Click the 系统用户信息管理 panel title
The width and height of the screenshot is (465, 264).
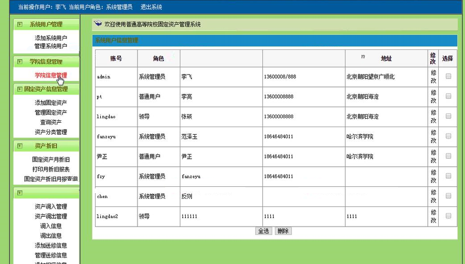[x=116, y=40]
